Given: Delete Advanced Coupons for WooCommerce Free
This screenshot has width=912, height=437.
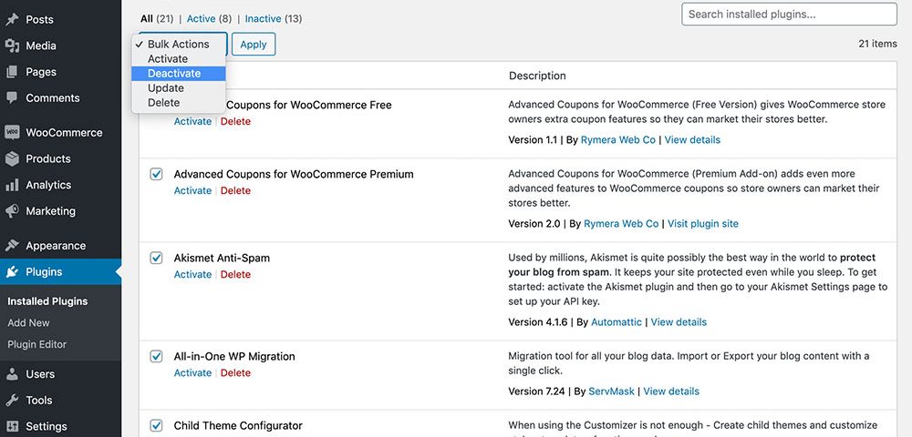Looking at the screenshot, I should tap(235, 121).
